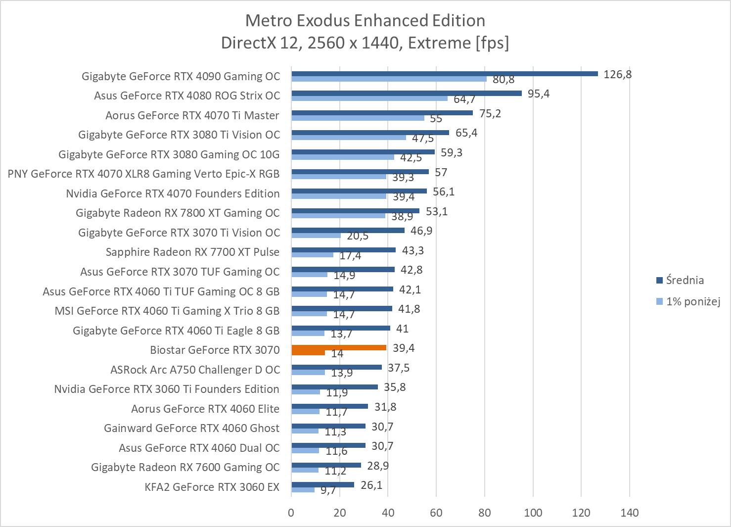The image size is (731, 527).
Task: Select the Gigabyte Radeon RX 7800 XT label
Action: (x=177, y=213)
